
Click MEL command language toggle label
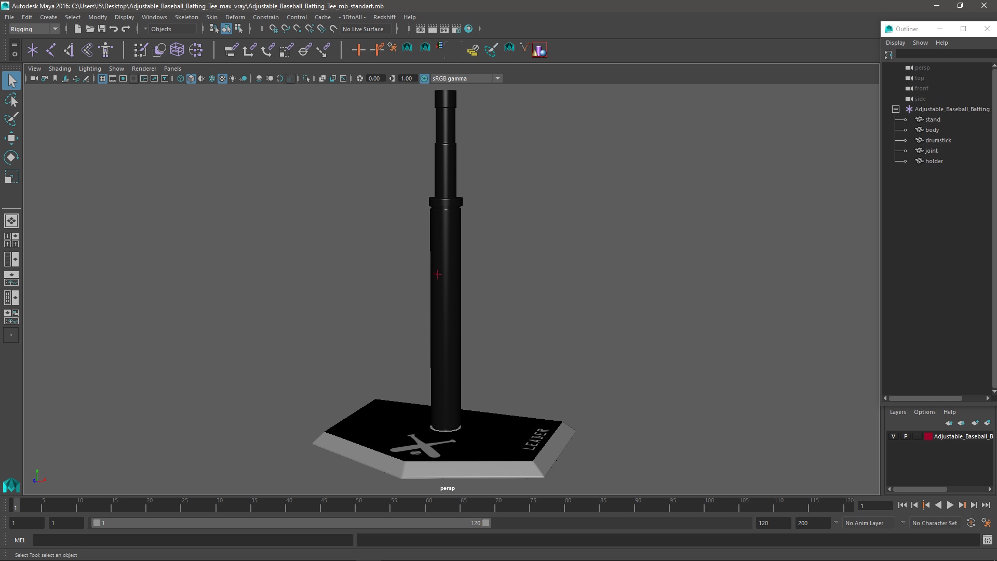[20, 540]
